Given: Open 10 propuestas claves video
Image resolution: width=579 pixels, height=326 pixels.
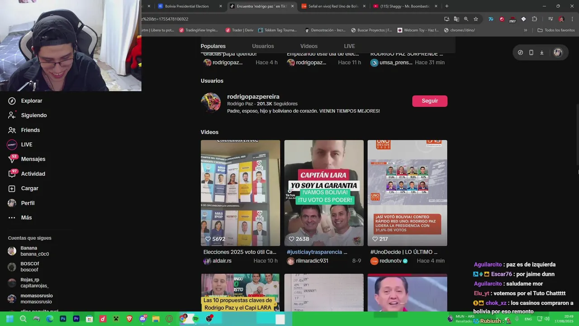Looking at the screenshot, I should coord(240,292).
